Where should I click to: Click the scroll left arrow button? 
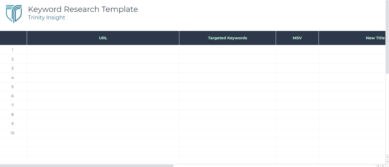coord(378,166)
